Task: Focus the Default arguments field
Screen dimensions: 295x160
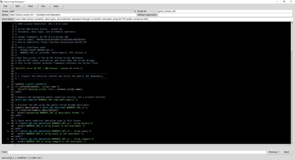Action: (x=225, y=15)
